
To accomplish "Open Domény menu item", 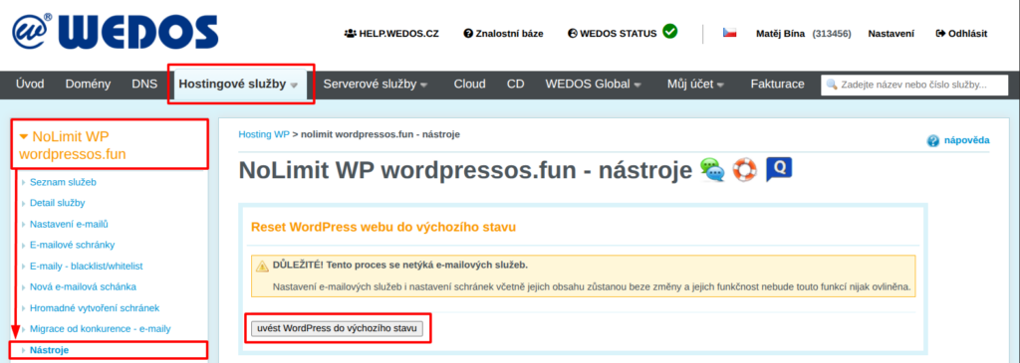I will point(88,84).
